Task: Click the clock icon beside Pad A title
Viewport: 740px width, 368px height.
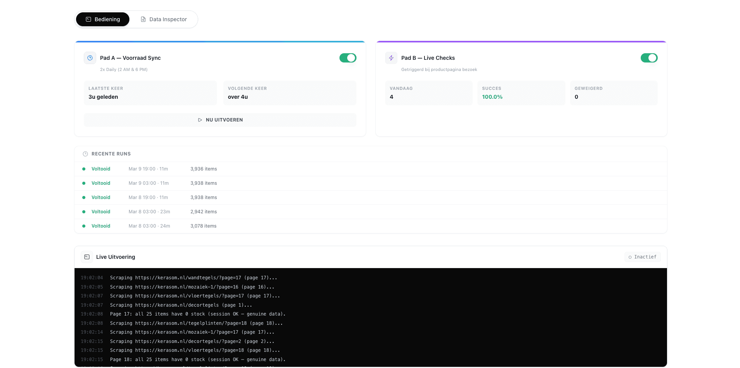Action: (90, 58)
